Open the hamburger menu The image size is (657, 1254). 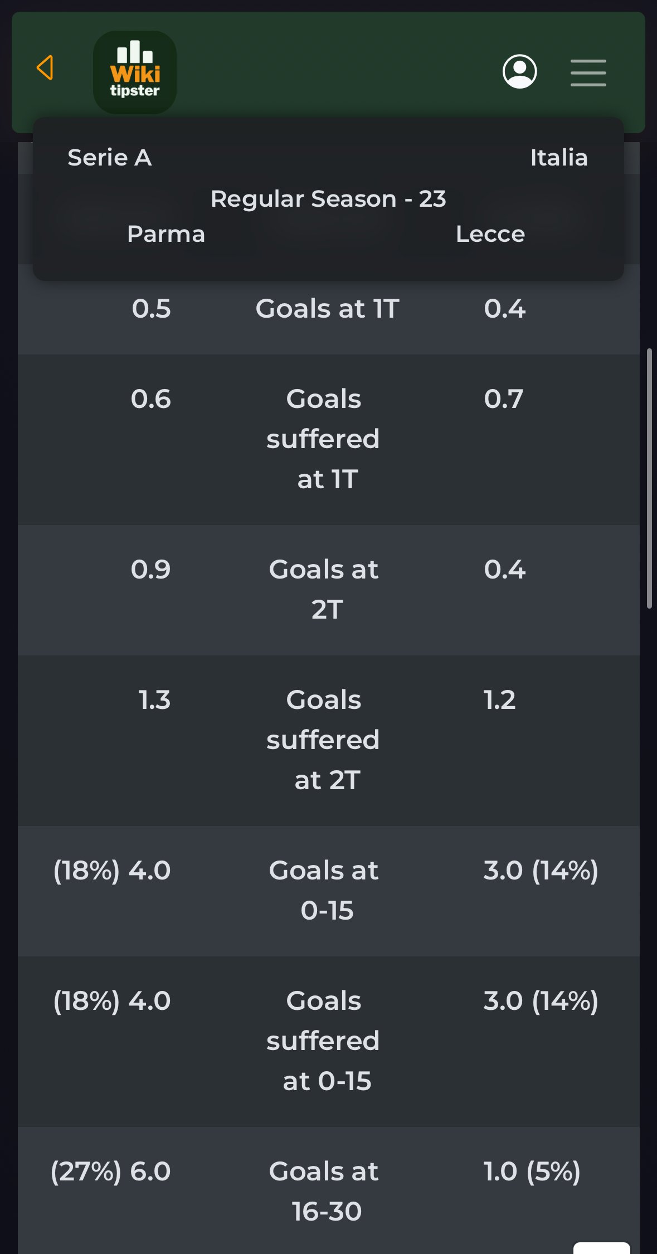coord(588,72)
